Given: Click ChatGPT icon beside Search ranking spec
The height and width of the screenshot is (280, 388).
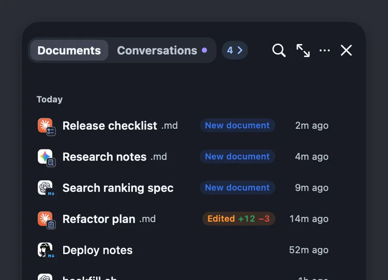Looking at the screenshot, I should [45, 188].
